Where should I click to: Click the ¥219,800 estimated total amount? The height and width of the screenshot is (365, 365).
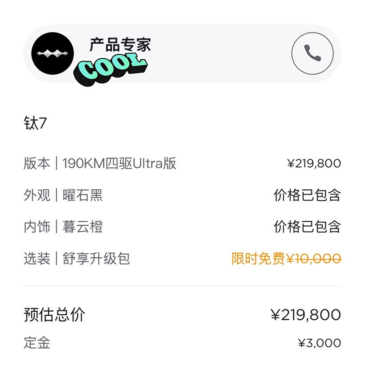coord(306,315)
